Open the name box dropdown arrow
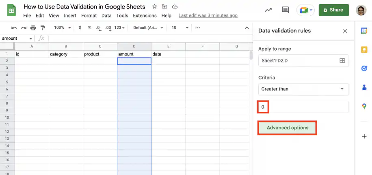 point(31,38)
